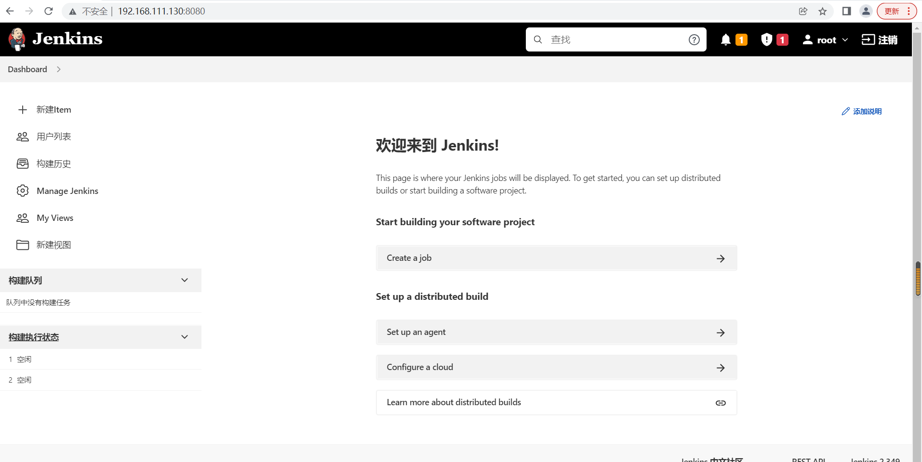Click executor 1 空闲 row
Screen dimensions: 922x462
tap(101, 359)
